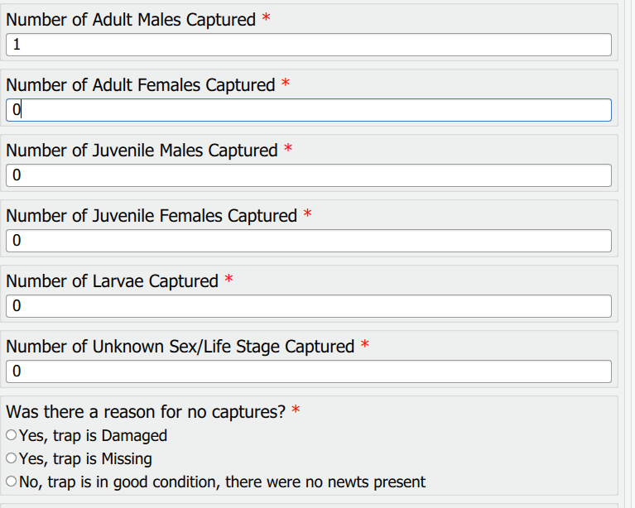Click the "Number of Larvae Captured" label text
The height and width of the screenshot is (508, 635).
[x=112, y=281]
